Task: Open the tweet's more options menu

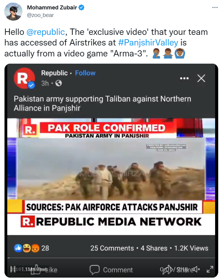Action: tap(215, 8)
